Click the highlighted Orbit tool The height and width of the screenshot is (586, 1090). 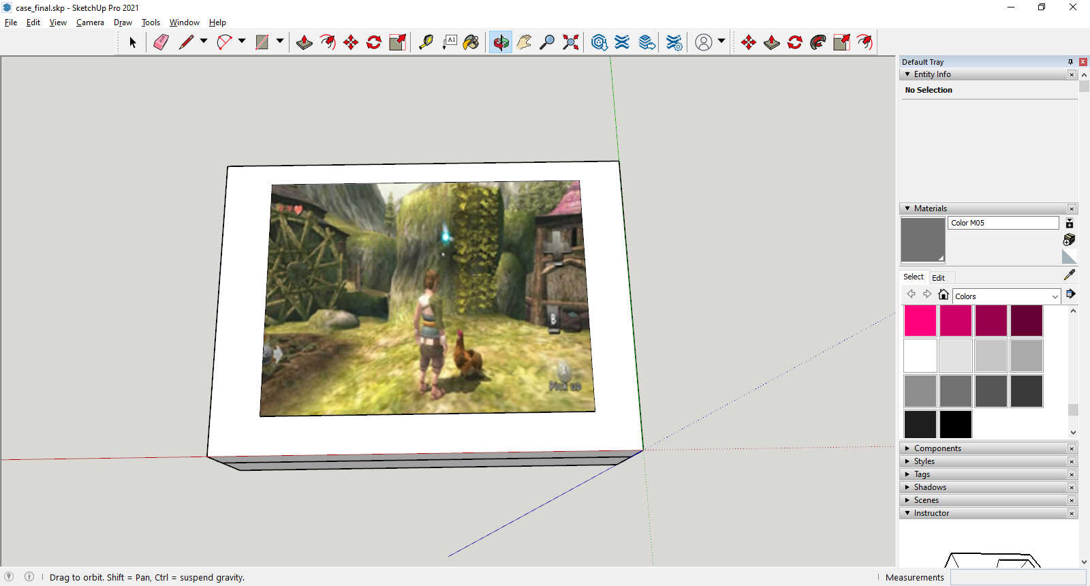point(501,42)
